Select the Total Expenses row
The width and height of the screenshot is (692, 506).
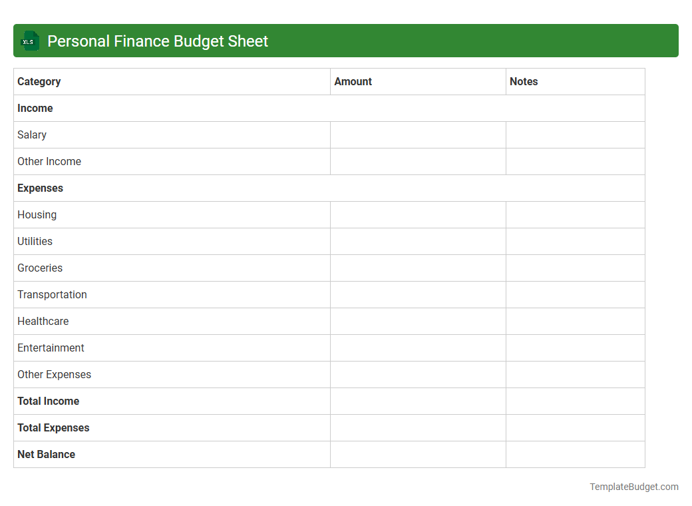click(x=53, y=427)
